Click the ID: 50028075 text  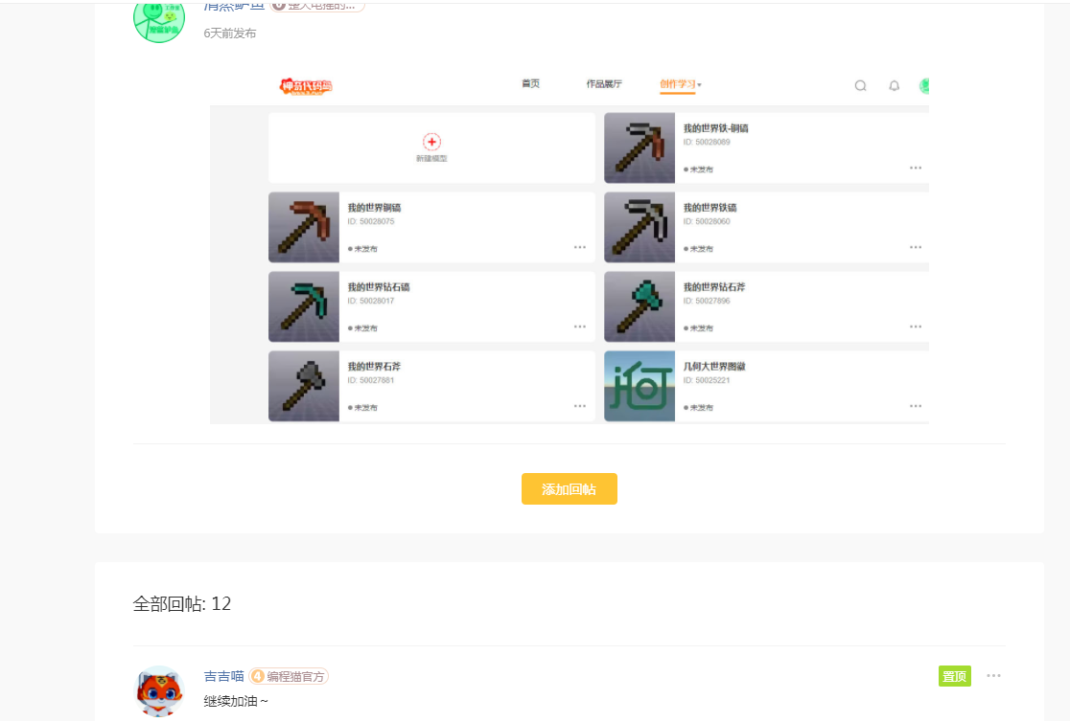click(370, 221)
